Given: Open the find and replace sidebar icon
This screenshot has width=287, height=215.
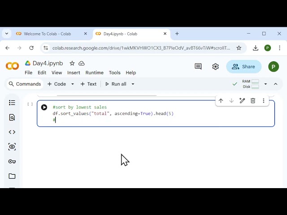Looking at the screenshot, I should (12, 117).
